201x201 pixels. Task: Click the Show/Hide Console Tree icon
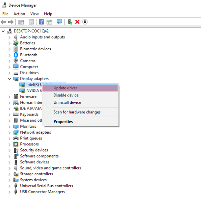pos(21,22)
